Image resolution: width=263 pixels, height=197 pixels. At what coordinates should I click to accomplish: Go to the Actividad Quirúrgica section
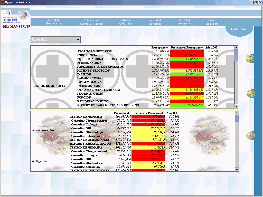[x=126, y=22]
